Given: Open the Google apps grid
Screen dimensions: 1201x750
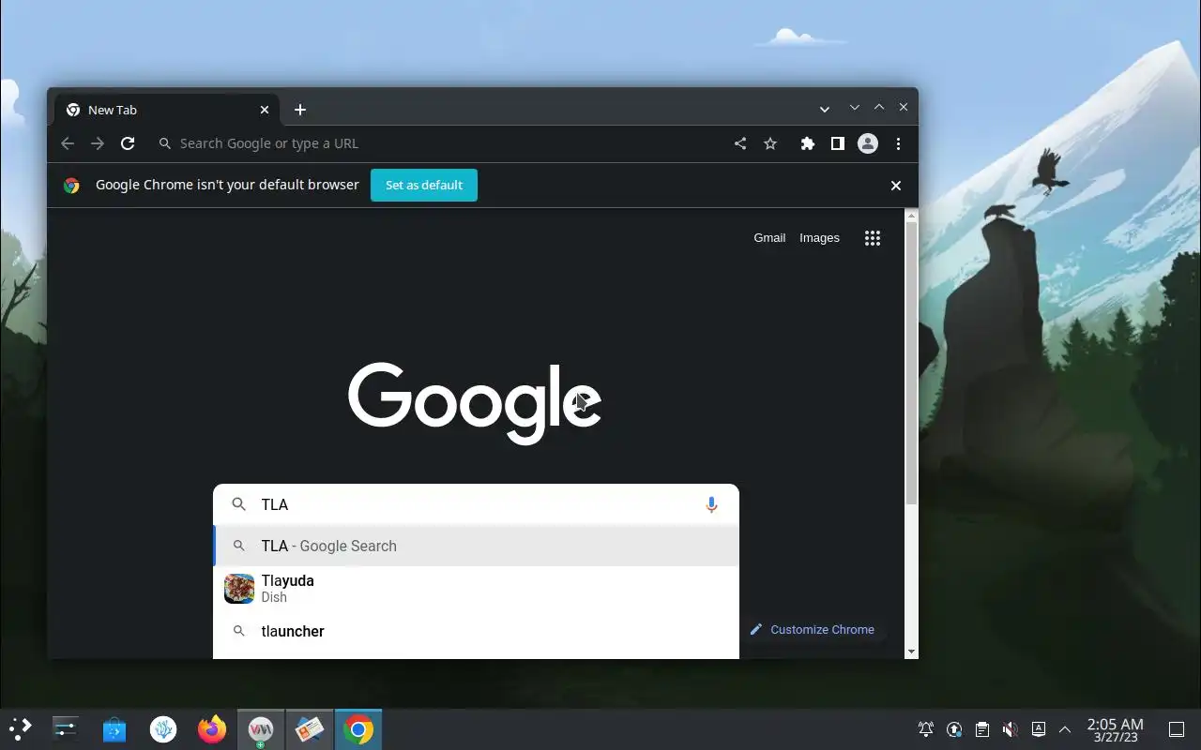Looking at the screenshot, I should click(873, 238).
